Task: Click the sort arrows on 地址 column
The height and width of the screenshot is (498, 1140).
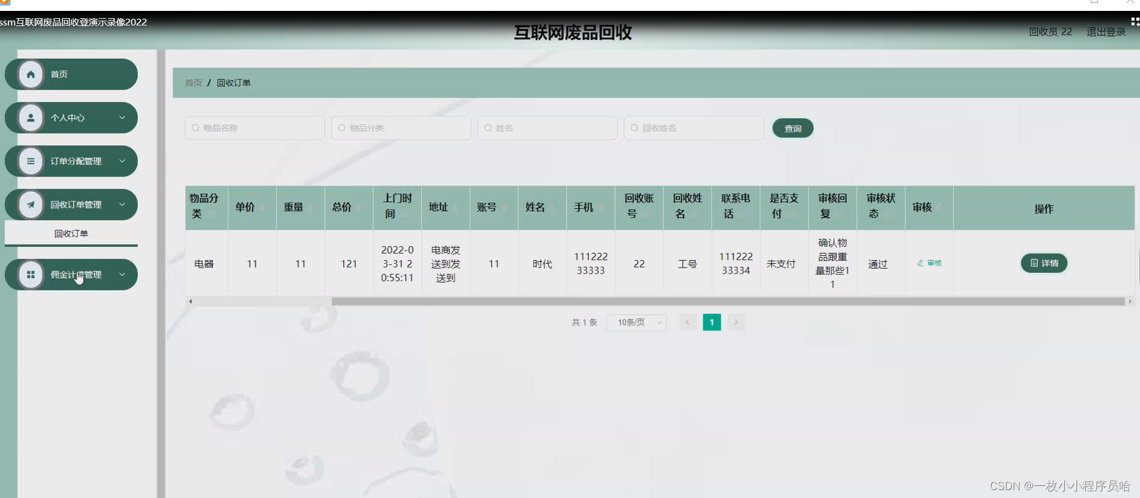Action: [455, 207]
